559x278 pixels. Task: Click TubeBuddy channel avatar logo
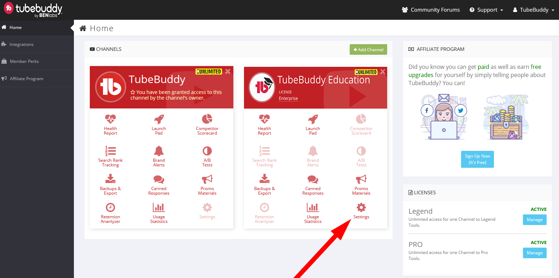point(111,87)
